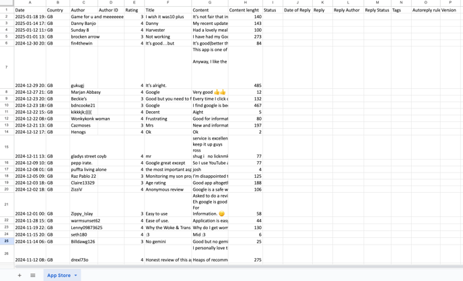Select row 25 header
The image size is (463, 281).
click(x=7, y=241)
